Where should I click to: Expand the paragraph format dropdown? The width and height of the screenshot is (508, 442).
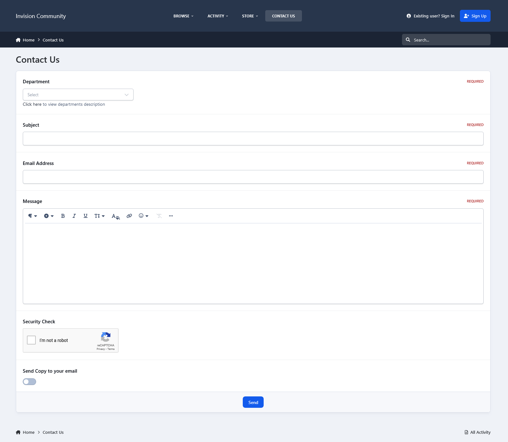(32, 216)
